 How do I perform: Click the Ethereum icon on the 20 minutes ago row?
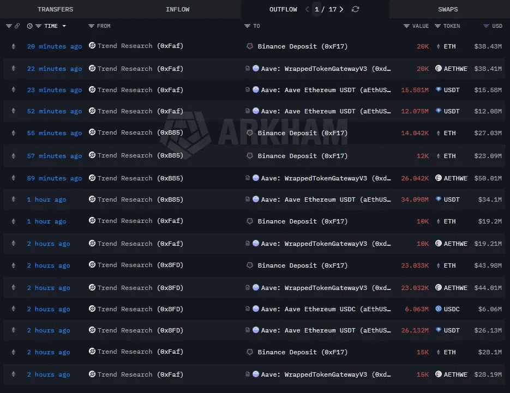pos(14,46)
